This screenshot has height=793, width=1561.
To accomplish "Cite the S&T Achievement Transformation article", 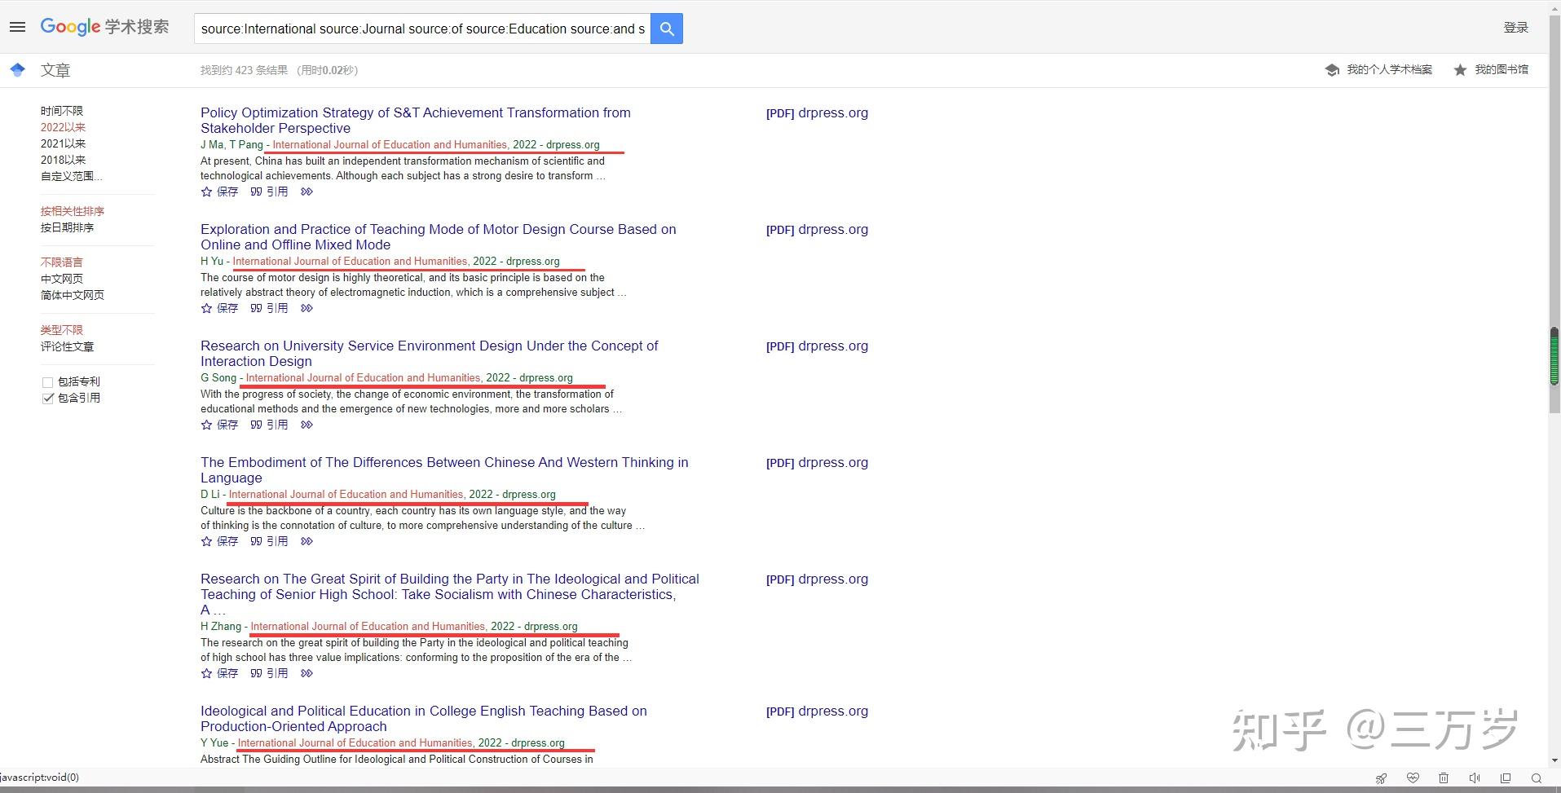I will [x=269, y=192].
